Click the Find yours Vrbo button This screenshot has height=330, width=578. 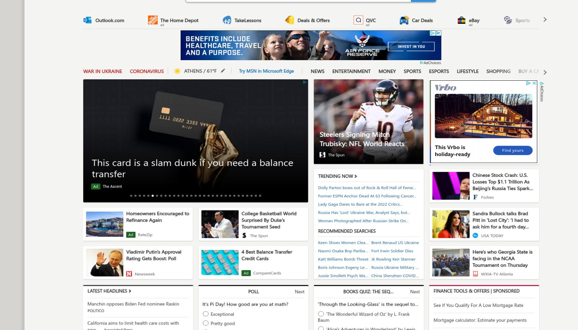(513, 150)
